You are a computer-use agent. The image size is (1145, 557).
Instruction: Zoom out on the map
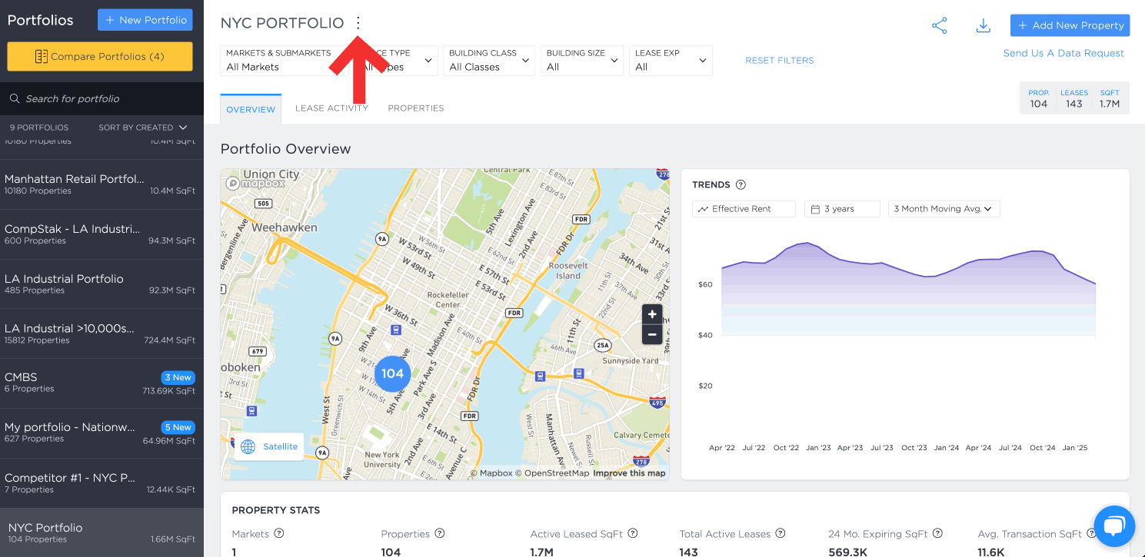coord(652,334)
